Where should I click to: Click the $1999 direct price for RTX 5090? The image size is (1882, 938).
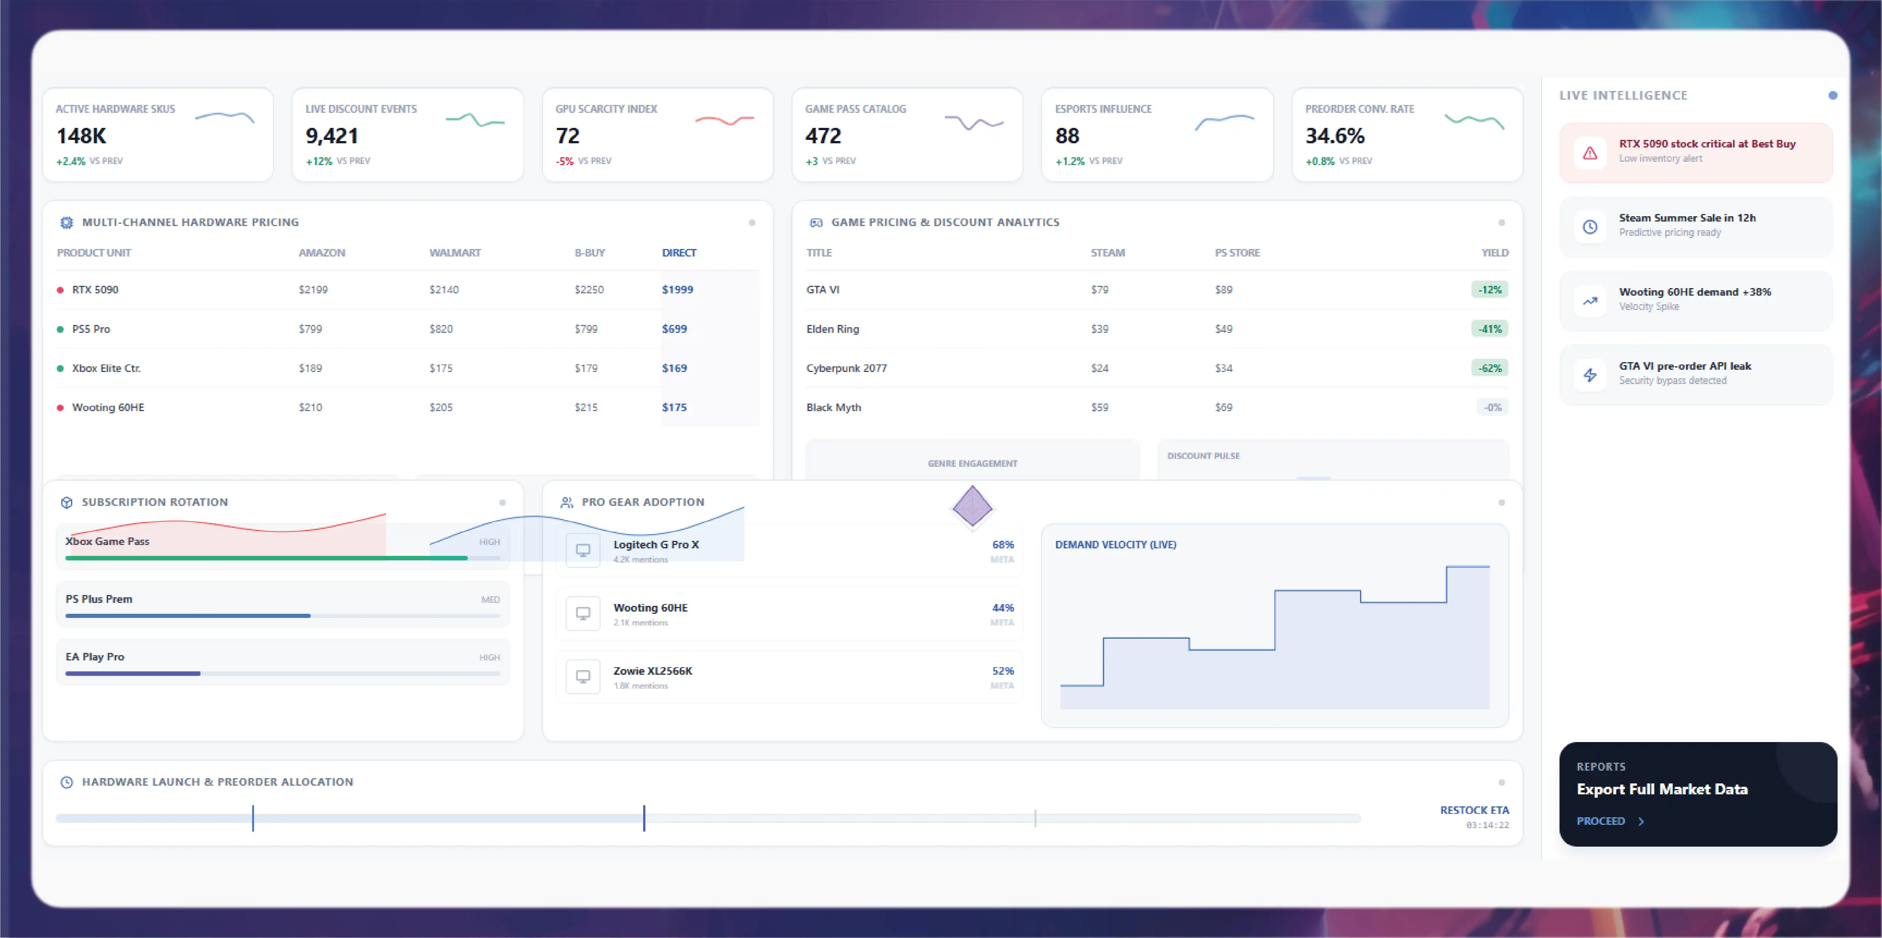677,290
